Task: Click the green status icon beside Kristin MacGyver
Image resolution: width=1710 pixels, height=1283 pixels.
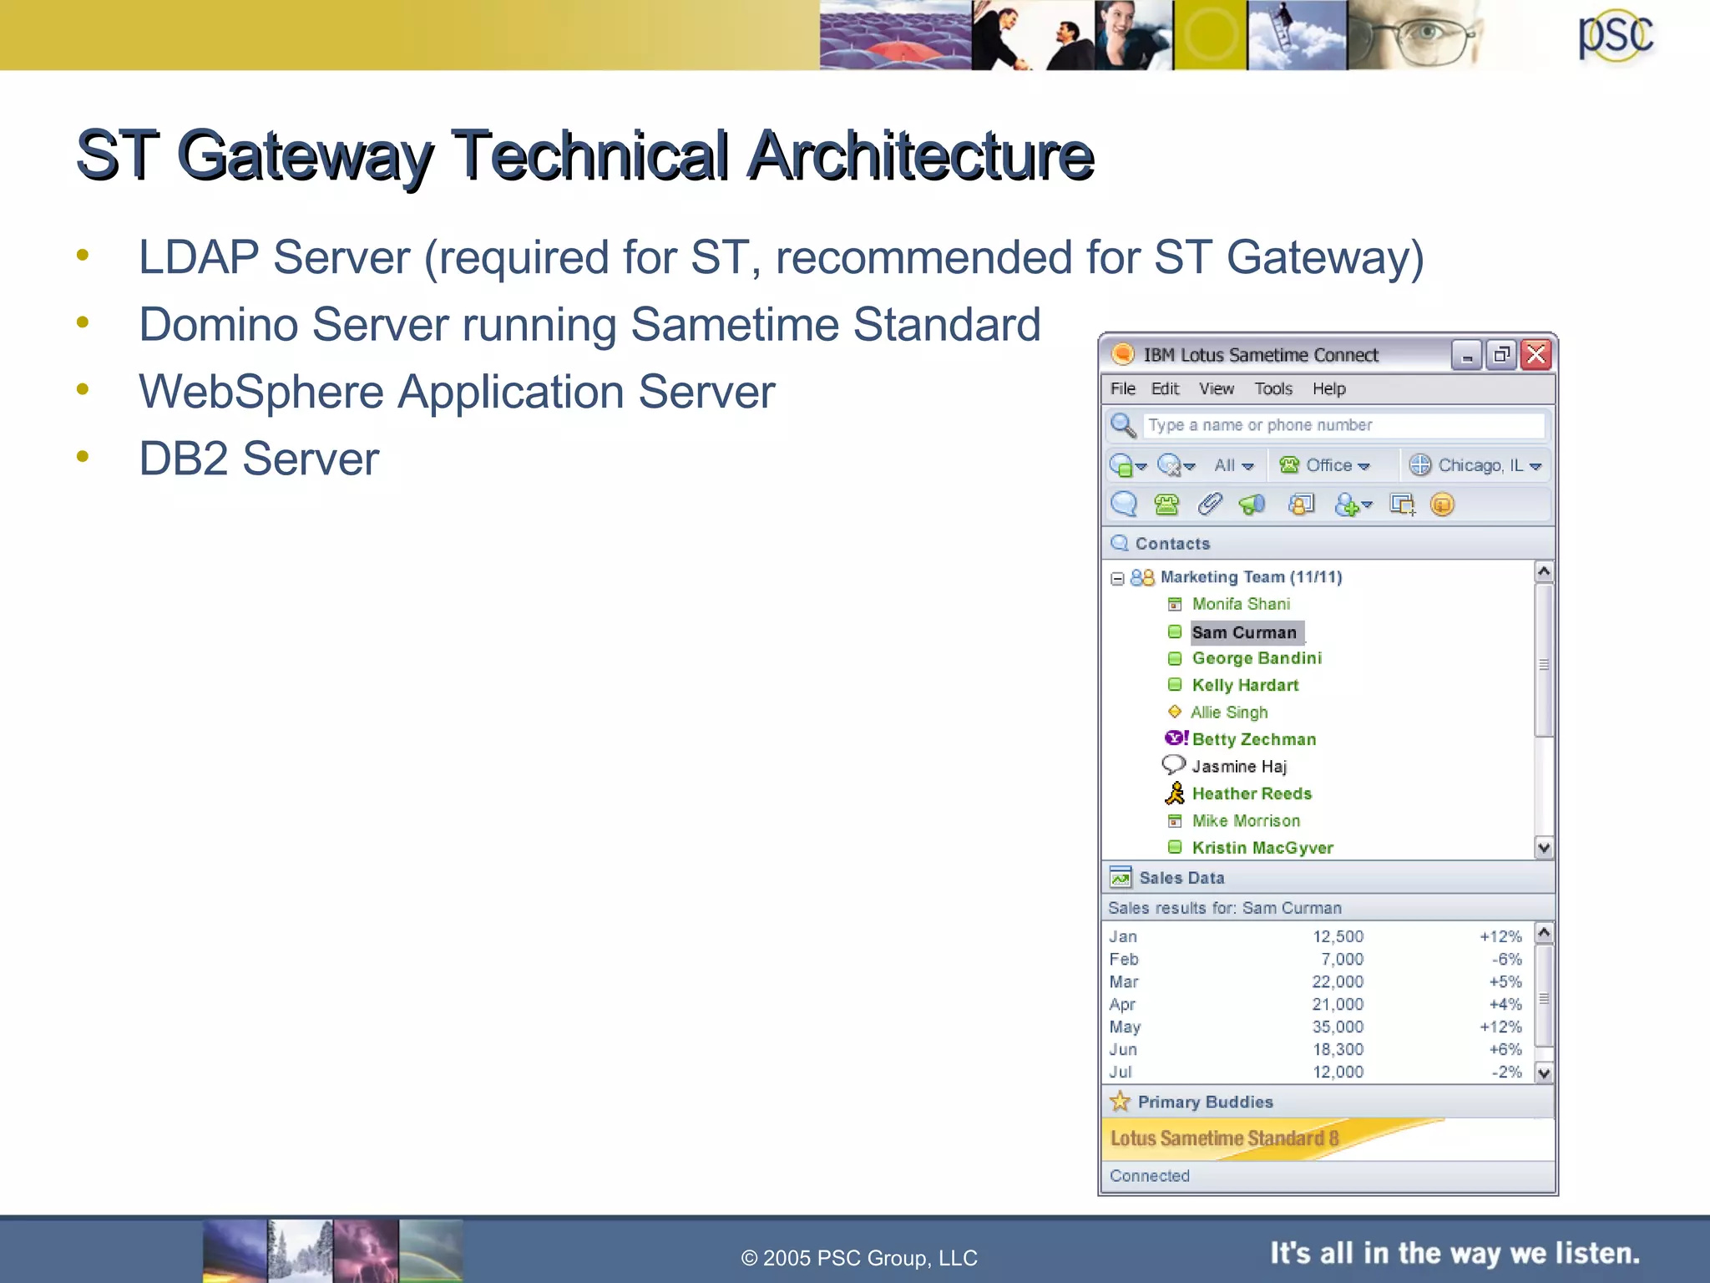Action: 1175,847
